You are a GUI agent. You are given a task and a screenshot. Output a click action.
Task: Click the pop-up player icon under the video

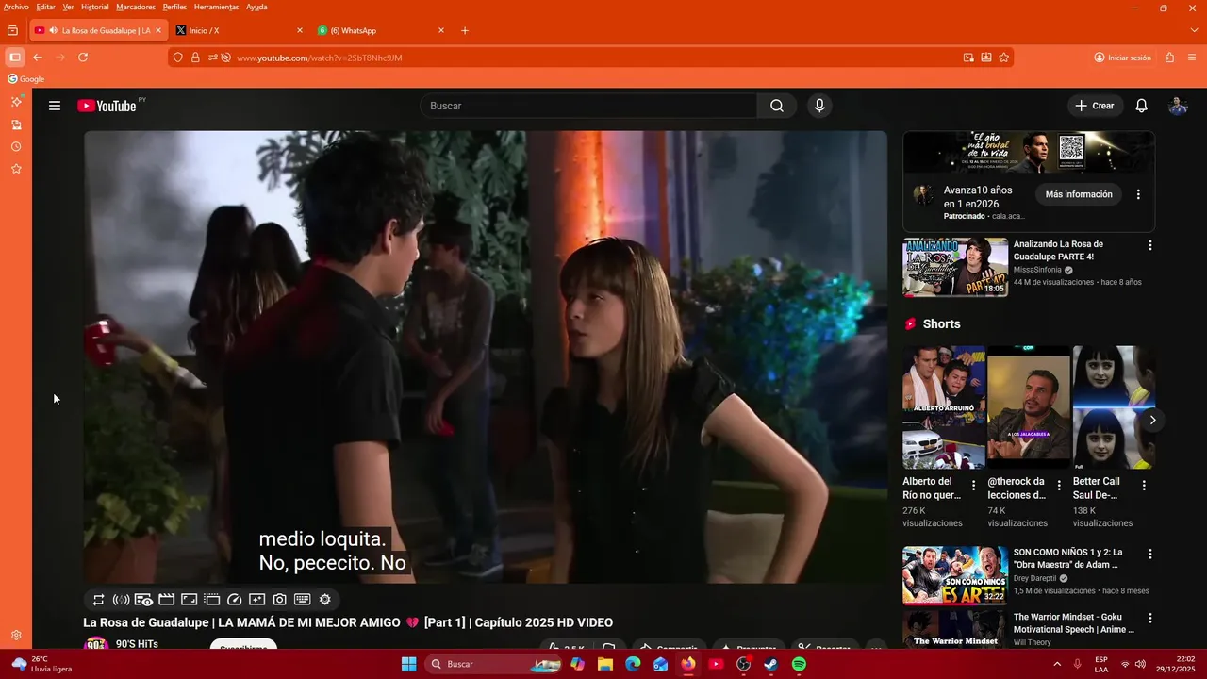pos(212,600)
